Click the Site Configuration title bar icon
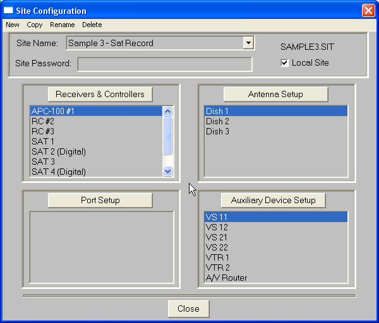This screenshot has width=379, height=323. (x=9, y=11)
